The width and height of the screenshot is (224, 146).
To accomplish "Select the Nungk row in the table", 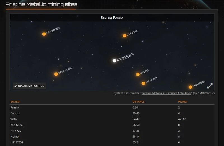I will 15,137.
